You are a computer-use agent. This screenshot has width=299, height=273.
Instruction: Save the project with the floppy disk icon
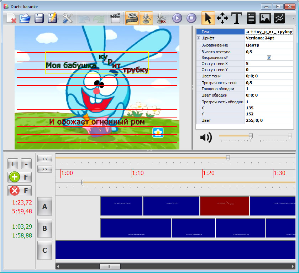pyautogui.click(x=39, y=18)
